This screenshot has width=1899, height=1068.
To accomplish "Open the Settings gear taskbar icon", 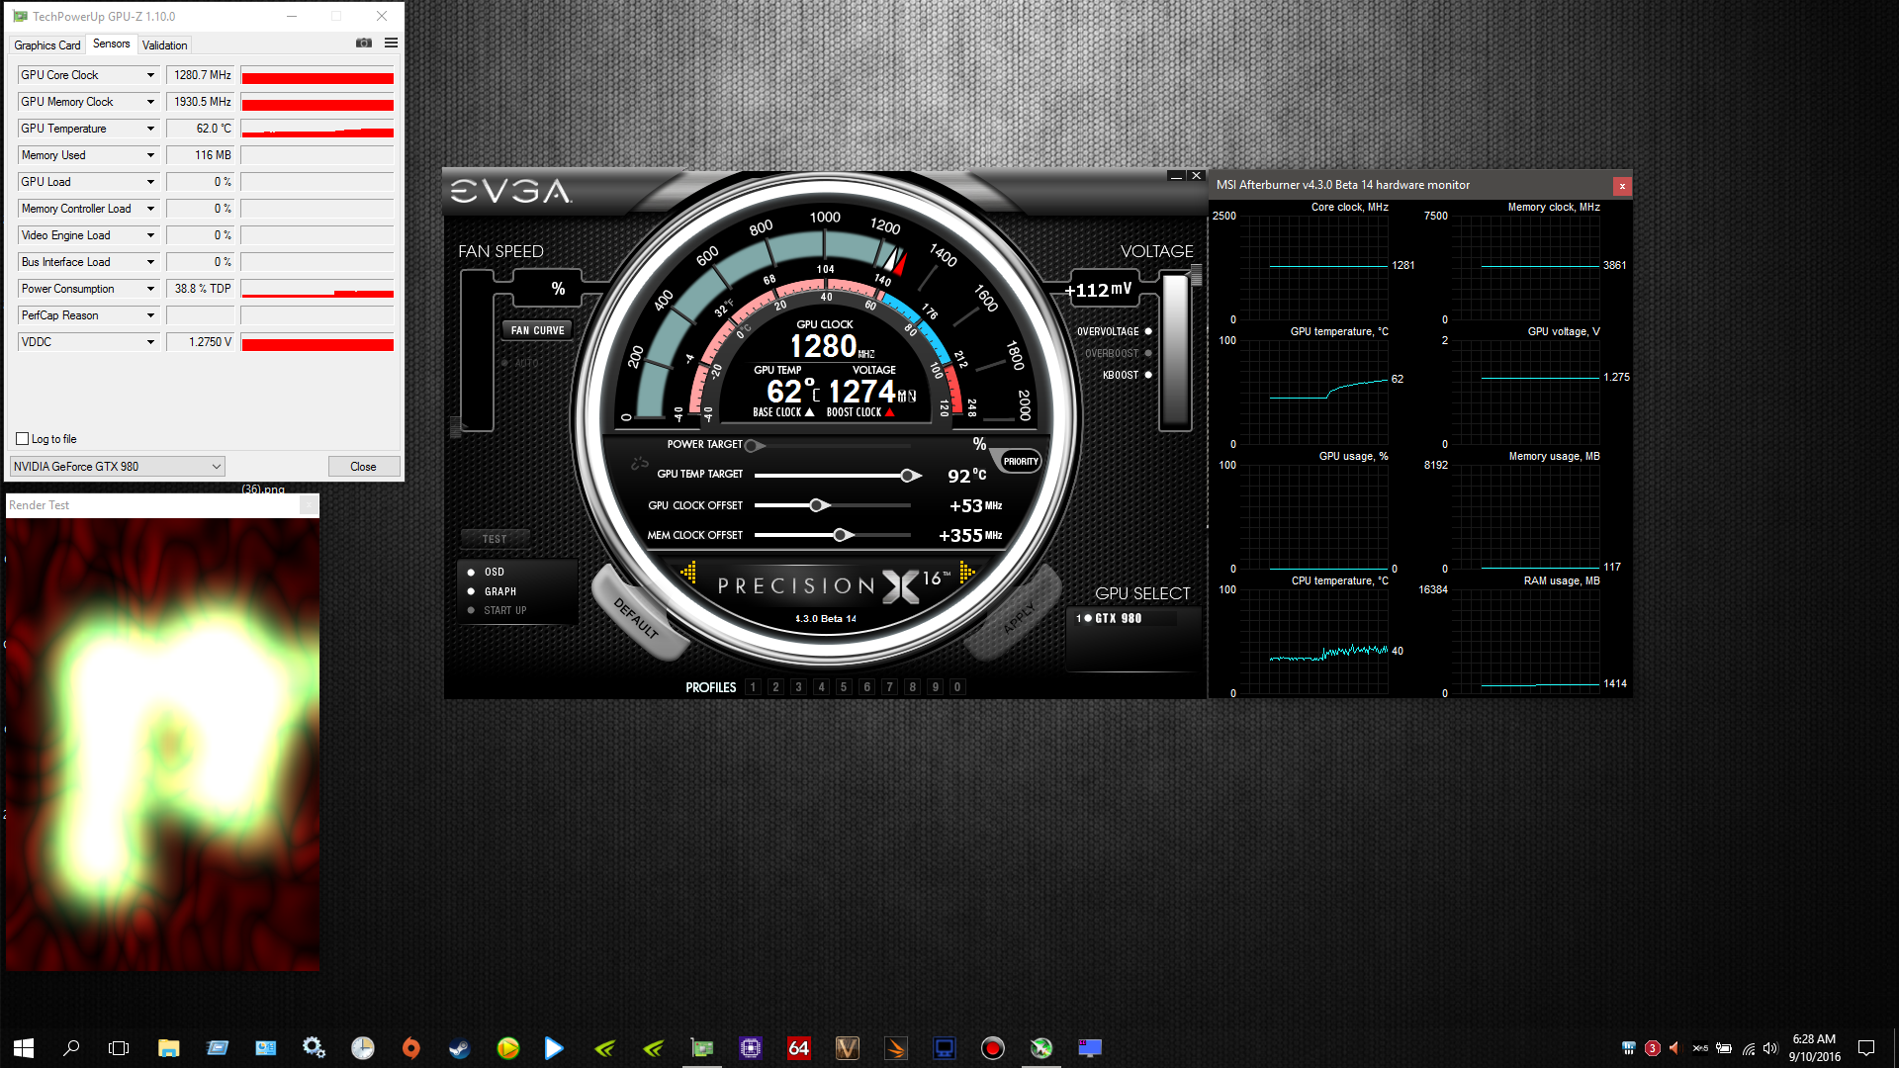I will coord(314,1047).
